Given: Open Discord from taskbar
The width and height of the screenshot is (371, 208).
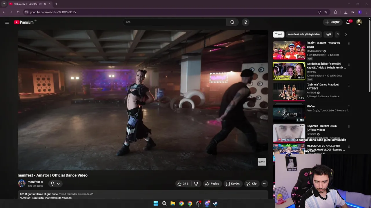Looking at the screenshot, I should (207, 203).
